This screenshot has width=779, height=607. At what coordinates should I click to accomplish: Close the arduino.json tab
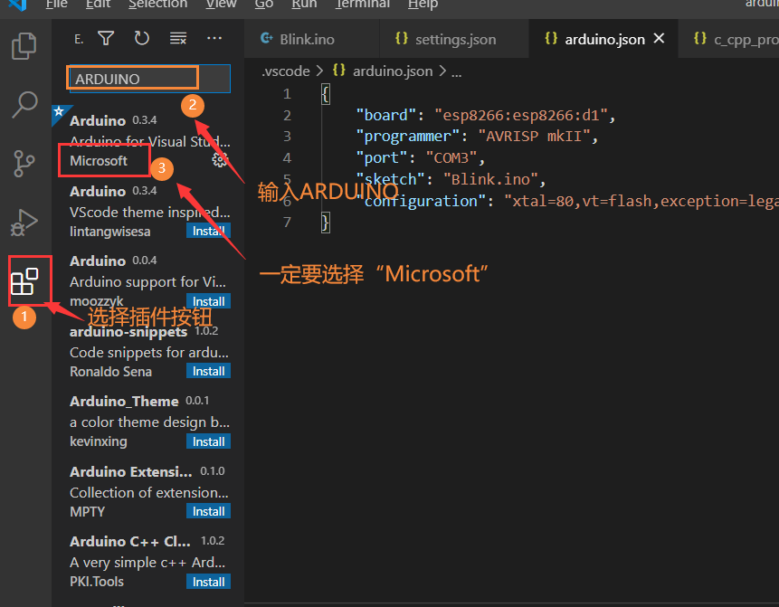(x=659, y=38)
